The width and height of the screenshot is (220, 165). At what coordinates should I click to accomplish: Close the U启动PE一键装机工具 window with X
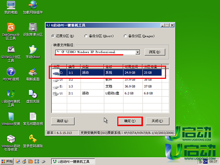(x=172, y=25)
